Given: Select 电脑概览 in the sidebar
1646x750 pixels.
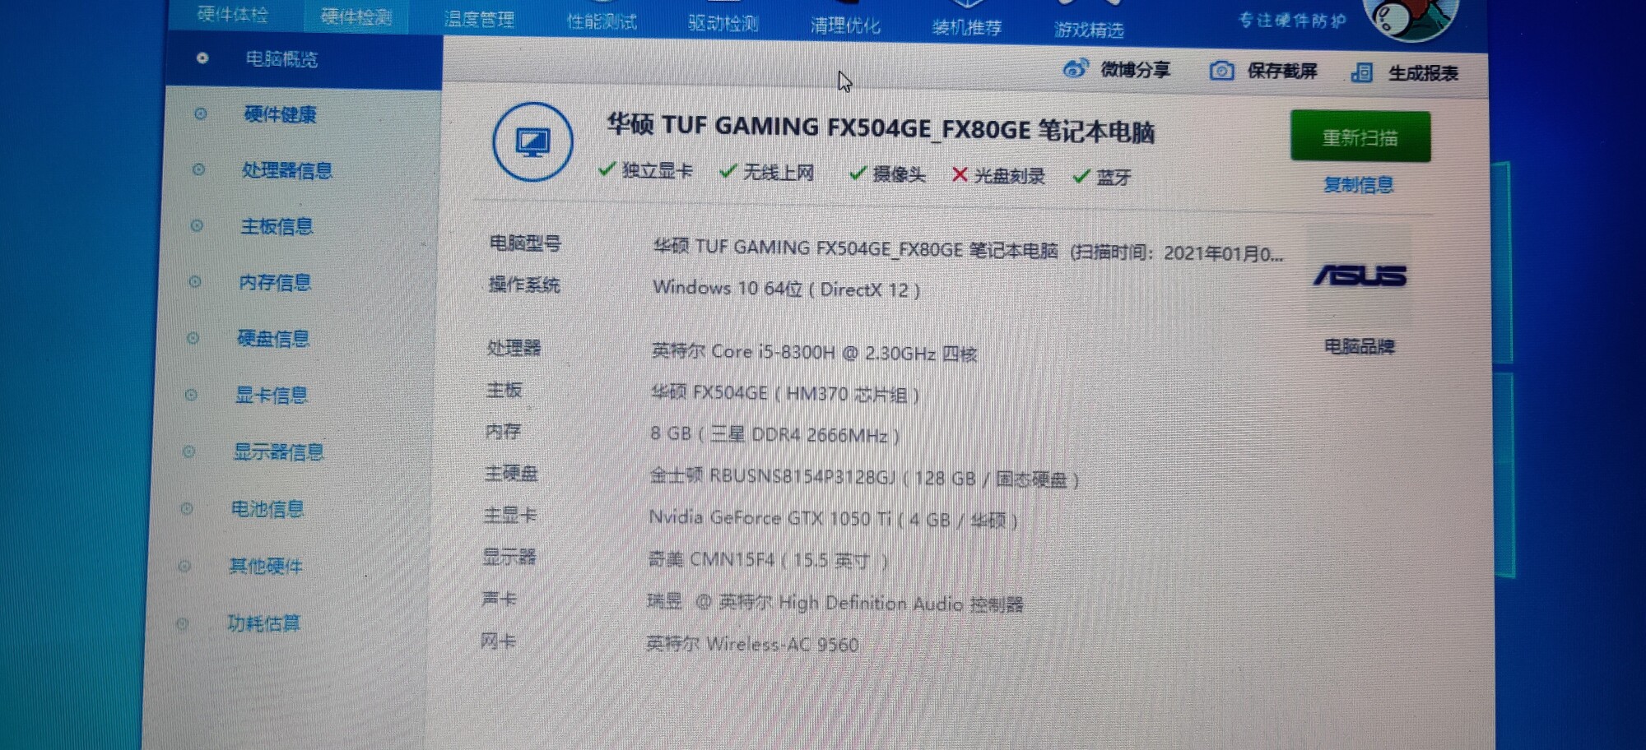Looking at the screenshot, I should click(281, 59).
